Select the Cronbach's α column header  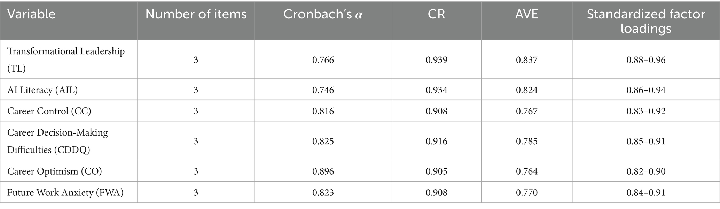tap(323, 14)
